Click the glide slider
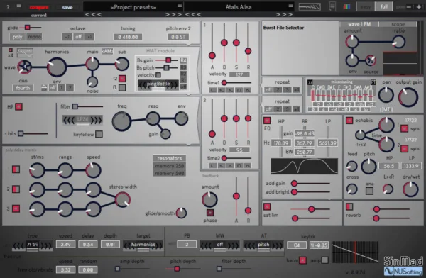The height and width of the screenshot is (278, 426). 31,28
